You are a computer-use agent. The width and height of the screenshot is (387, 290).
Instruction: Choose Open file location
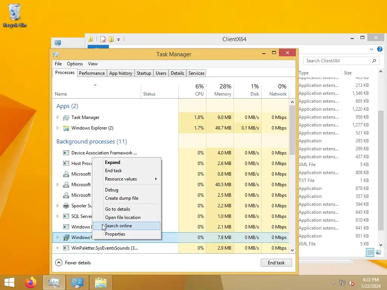[x=127, y=217]
